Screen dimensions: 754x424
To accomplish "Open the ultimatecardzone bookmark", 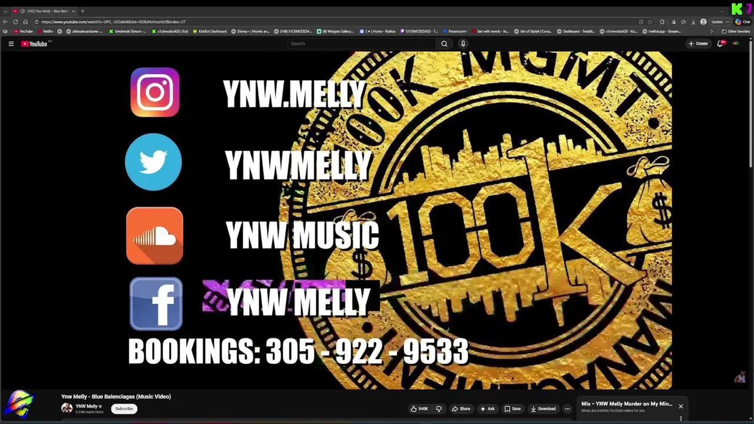I will tap(84, 31).
